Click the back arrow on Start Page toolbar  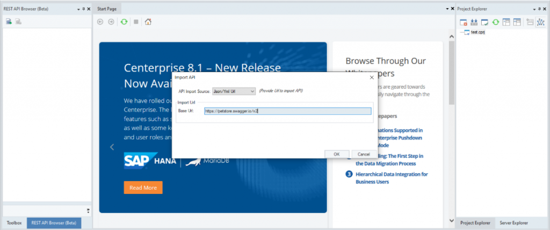[x=100, y=22]
